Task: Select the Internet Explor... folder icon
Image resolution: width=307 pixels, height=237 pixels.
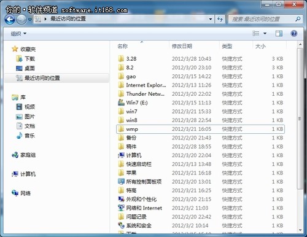Action: tap(121, 85)
